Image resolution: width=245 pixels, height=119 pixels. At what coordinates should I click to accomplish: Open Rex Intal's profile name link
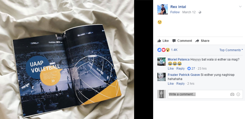[178, 7]
